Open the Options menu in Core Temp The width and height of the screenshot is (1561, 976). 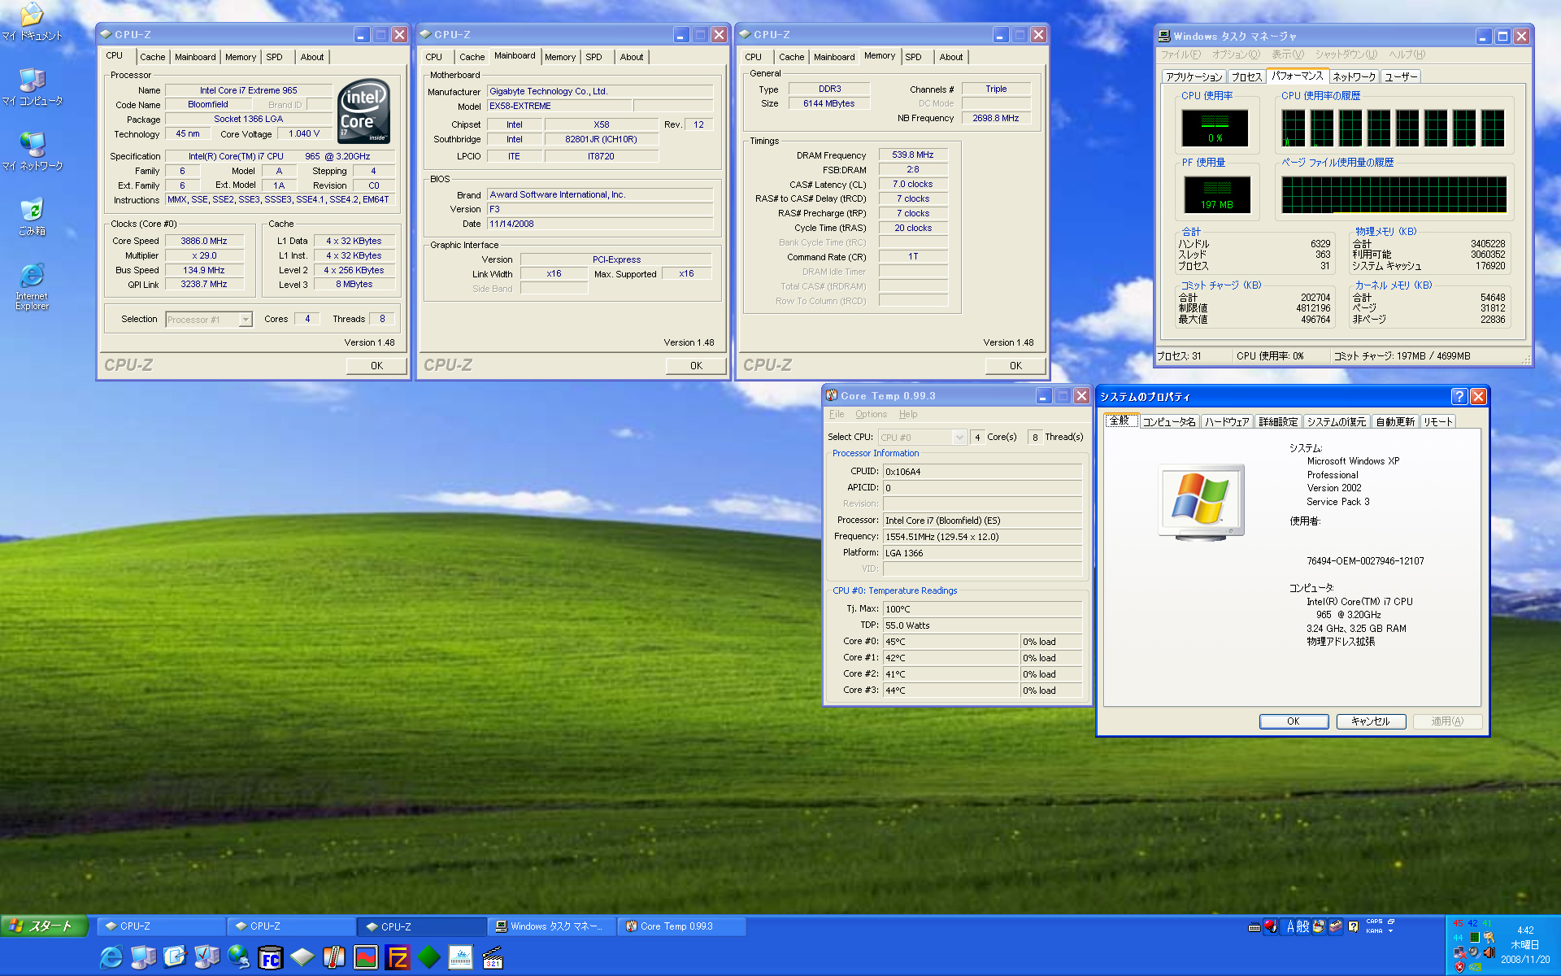[870, 414]
